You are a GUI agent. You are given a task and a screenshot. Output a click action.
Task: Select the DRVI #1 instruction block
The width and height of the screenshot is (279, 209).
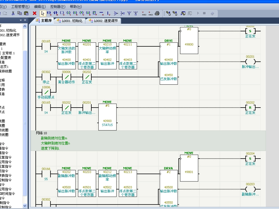click(x=169, y=63)
